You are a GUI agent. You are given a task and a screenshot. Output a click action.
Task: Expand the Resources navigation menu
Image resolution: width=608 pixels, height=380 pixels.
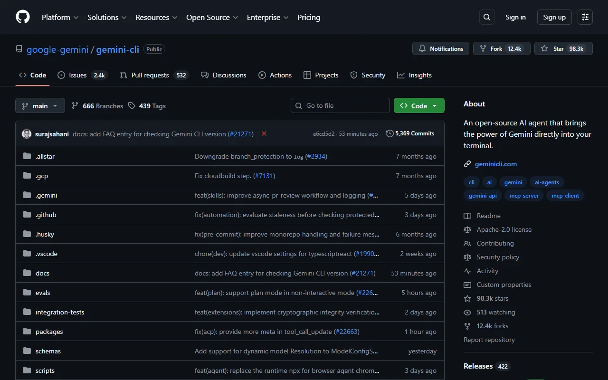[x=156, y=17]
